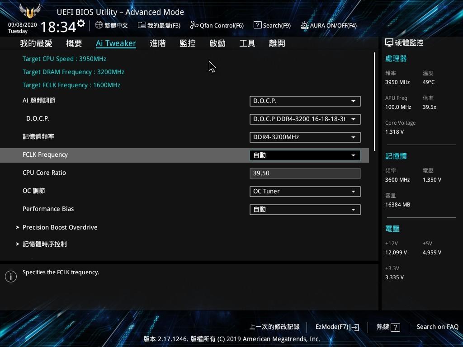Select the FCLK Frequency row label

point(45,155)
